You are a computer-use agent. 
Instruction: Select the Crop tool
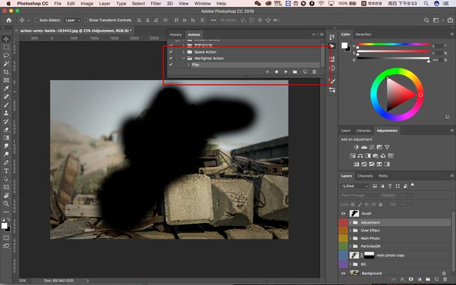click(6, 72)
